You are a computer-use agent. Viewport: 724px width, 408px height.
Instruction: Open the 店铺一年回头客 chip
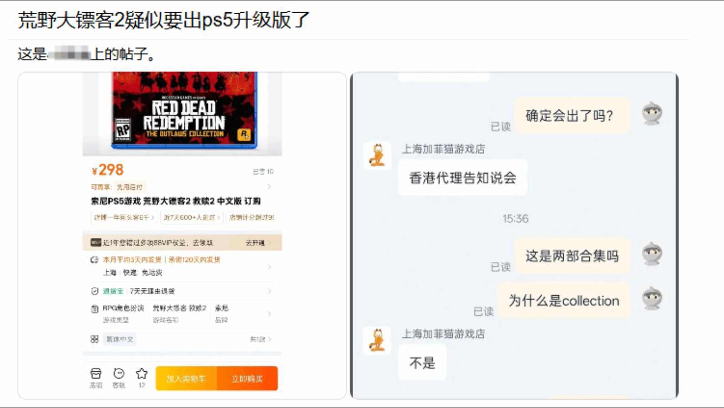[x=124, y=217]
